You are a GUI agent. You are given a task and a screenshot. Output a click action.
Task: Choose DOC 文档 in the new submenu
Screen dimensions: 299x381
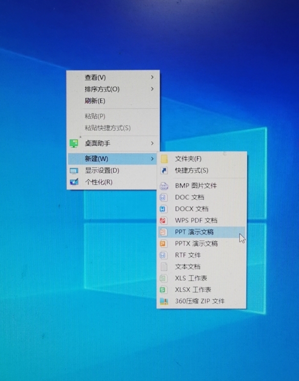(x=190, y=197)
